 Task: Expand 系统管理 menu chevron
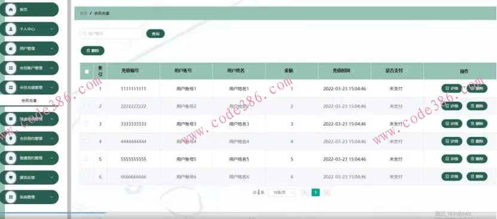51,197
